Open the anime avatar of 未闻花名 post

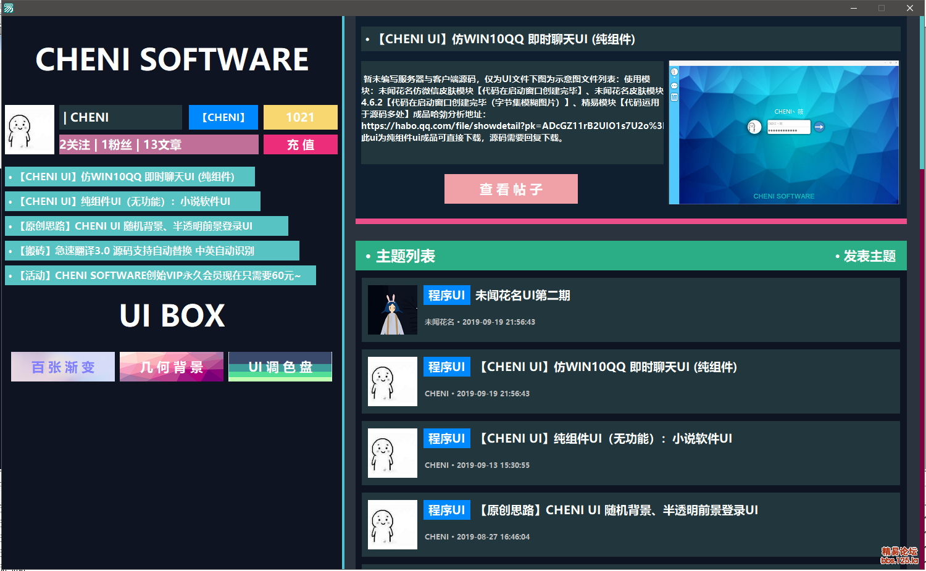(393, 310)
